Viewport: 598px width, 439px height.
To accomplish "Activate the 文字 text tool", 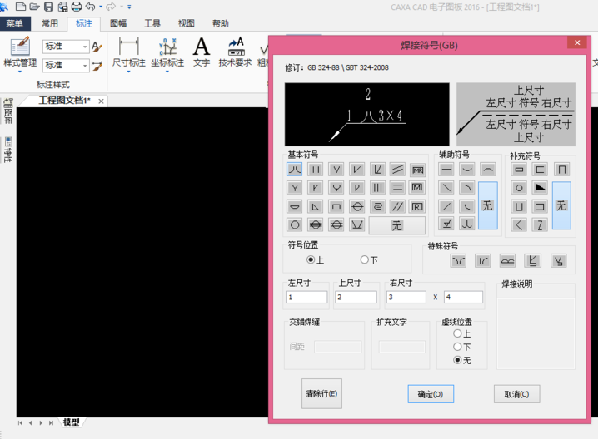I will [201, 52].
